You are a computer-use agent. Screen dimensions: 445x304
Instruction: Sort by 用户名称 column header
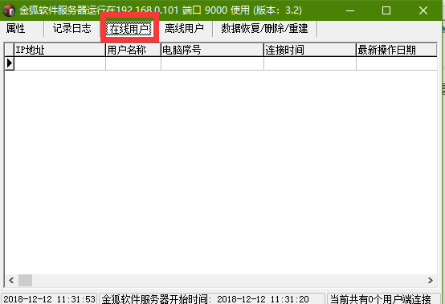(x=133, y=51)
